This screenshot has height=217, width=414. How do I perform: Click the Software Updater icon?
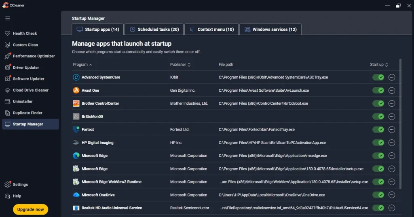[8, 79]
